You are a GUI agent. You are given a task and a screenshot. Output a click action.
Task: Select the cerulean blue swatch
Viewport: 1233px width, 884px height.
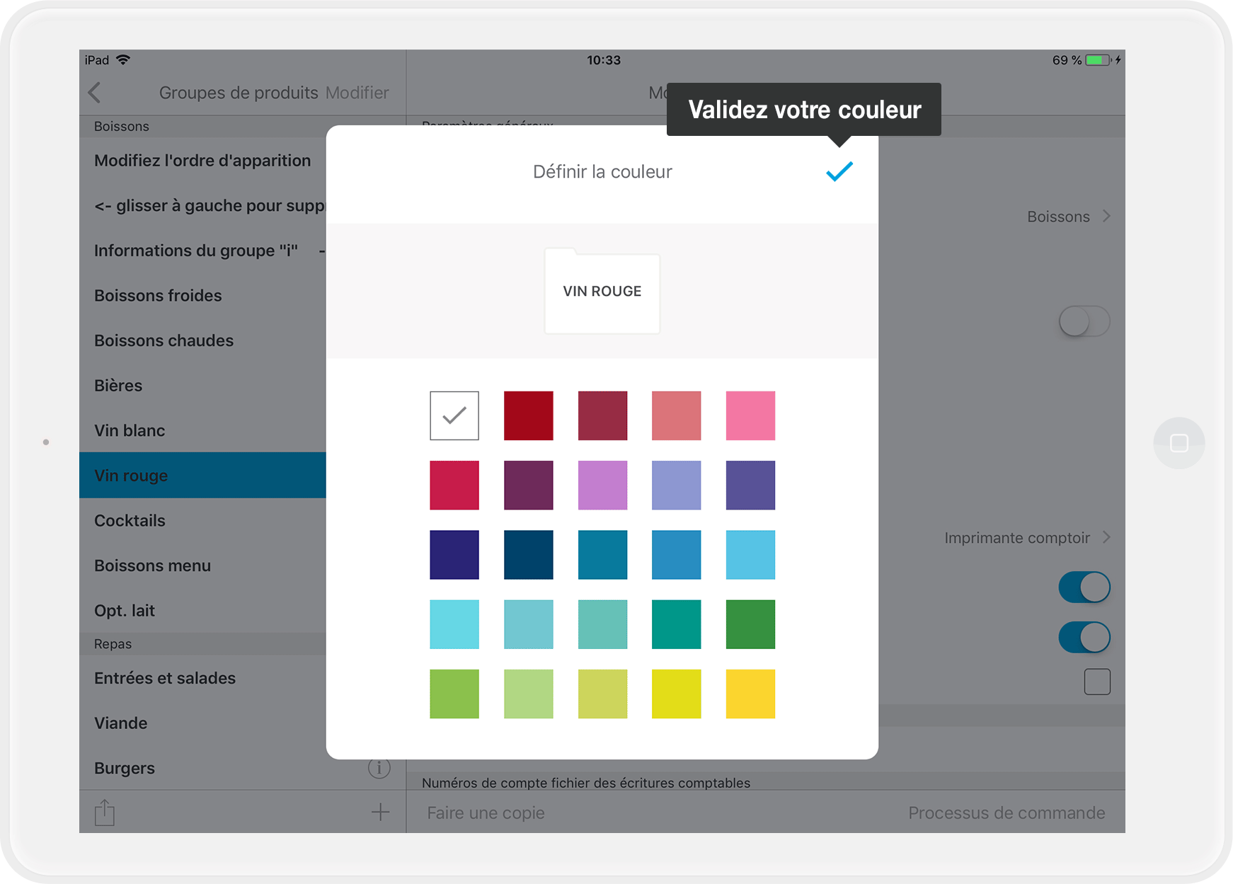coord(602,555)
